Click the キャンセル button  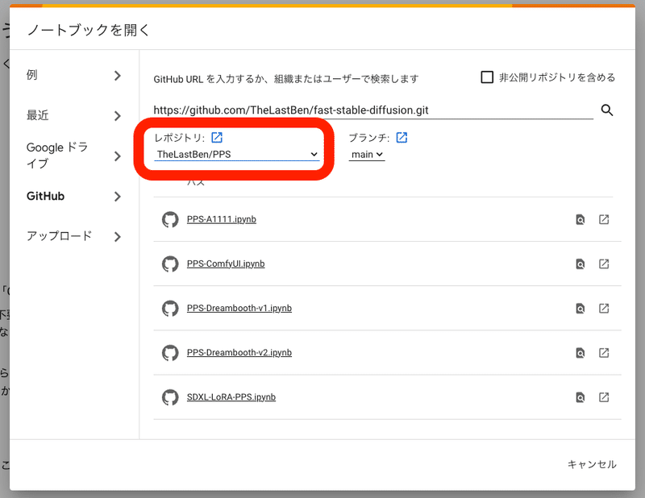point(592,465)
